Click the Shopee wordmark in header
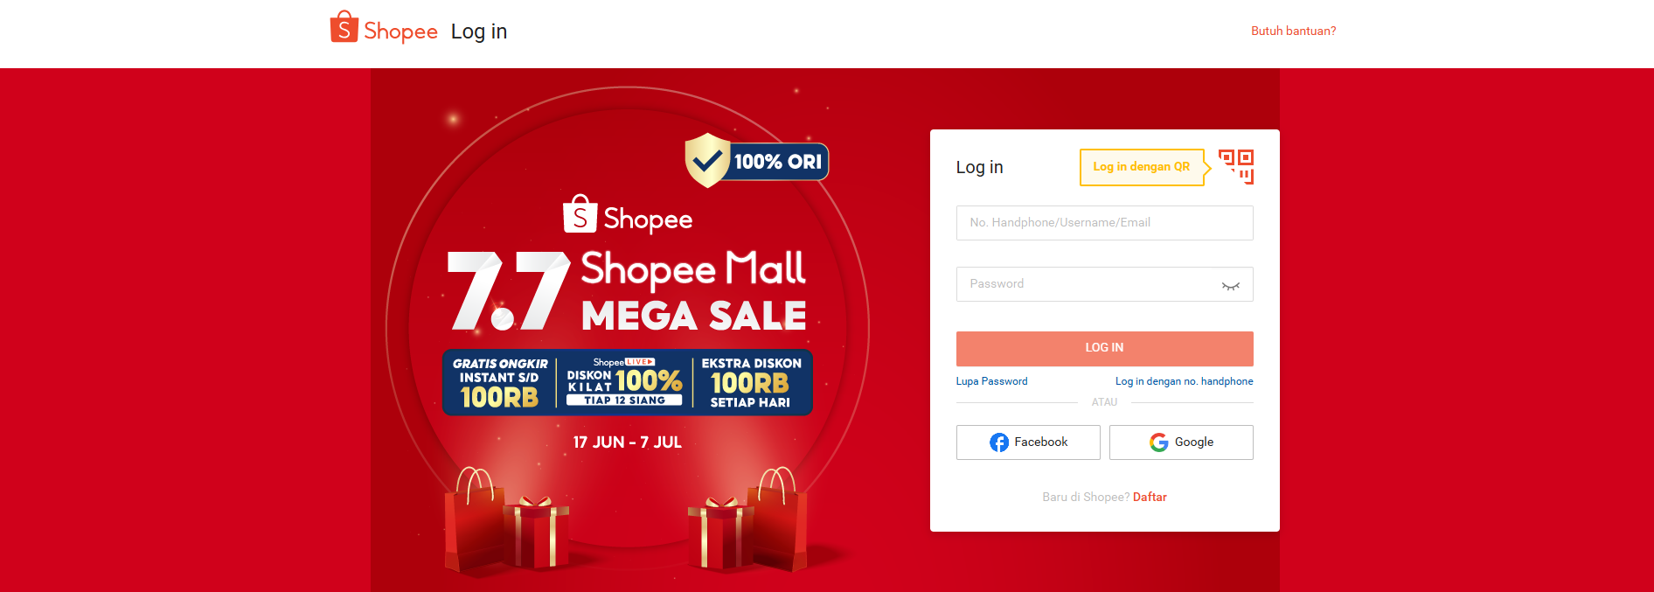Screen dimensions: 1654x592 (400, 31)
